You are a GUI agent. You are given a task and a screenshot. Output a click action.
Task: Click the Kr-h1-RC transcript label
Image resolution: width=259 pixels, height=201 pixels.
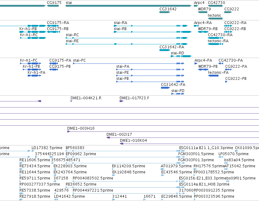click(29, 35)
